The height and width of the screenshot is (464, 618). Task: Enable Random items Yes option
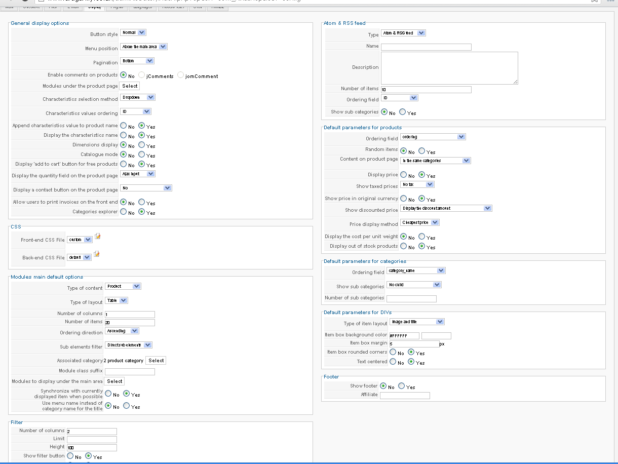[422, 150]
